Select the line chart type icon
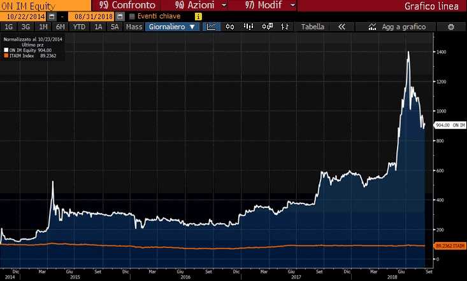This screenshot has height=281, width=467. point(211,27)
